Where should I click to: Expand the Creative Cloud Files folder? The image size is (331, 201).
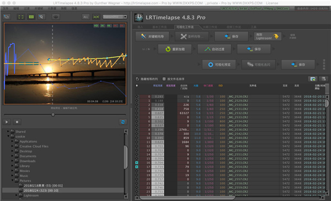coord(12,146)
